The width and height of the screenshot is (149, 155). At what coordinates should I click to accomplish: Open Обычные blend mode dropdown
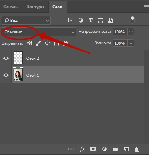pyautogui.click(x=38, y=32)
